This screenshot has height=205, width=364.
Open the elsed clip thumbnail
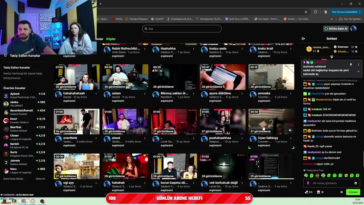(x=125, y=122)
